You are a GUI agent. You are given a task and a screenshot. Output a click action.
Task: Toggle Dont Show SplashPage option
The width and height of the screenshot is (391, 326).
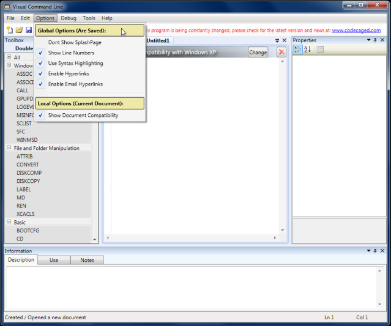(x=90, y=42)
